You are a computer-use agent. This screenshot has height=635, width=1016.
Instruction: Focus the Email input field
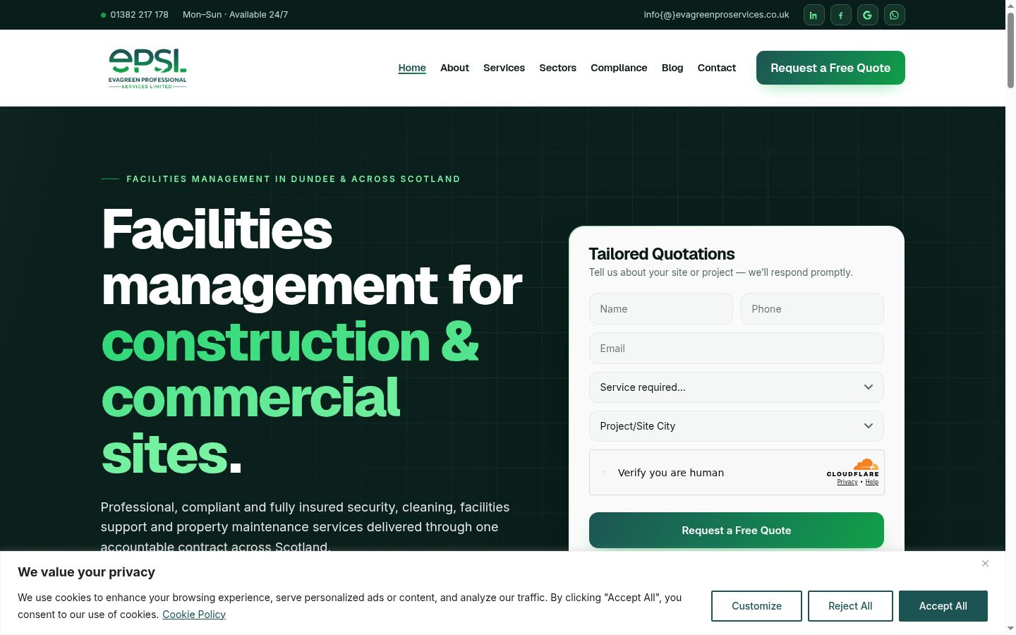pyautogui.click(x=736, y=349)
